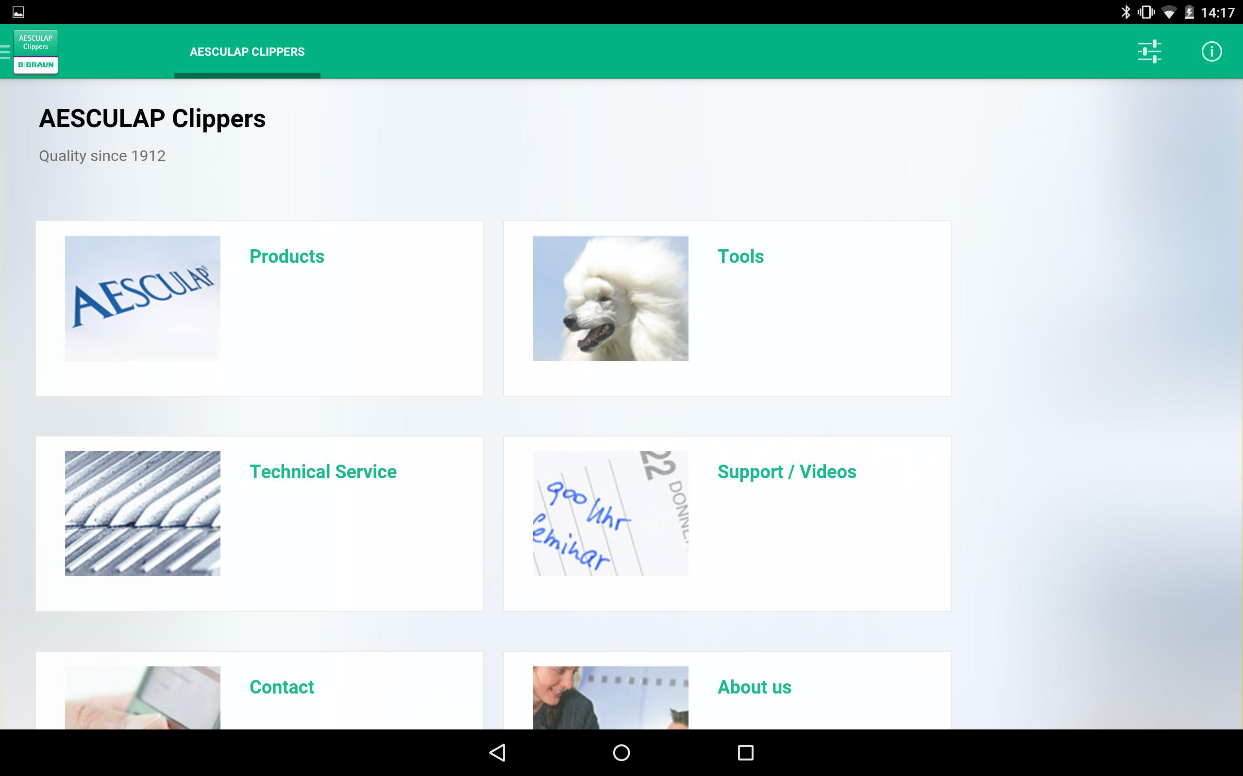Tap the phone-in-hand thumbnail in Contact

142,697
